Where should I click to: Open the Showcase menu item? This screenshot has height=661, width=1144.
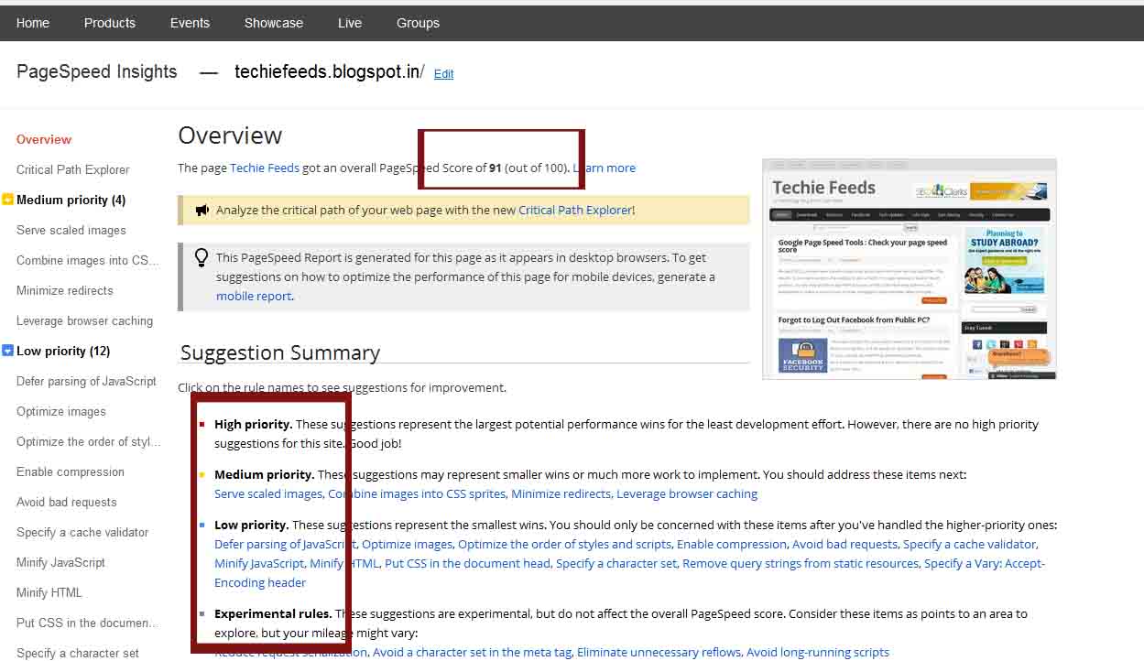coord(274,23)
